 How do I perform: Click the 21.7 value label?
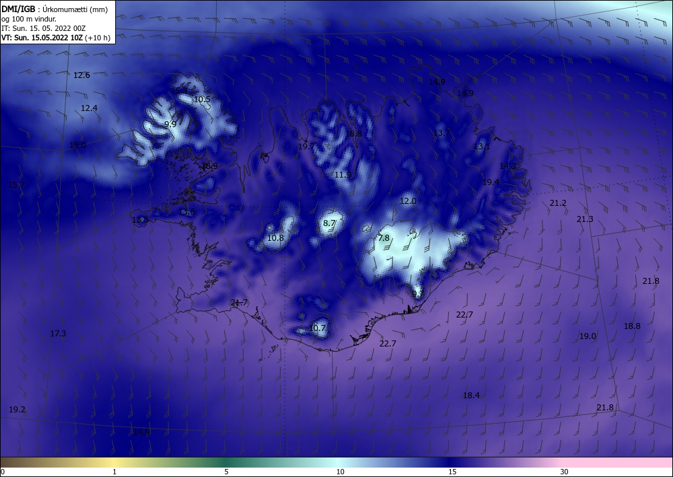tap(239, 303)
